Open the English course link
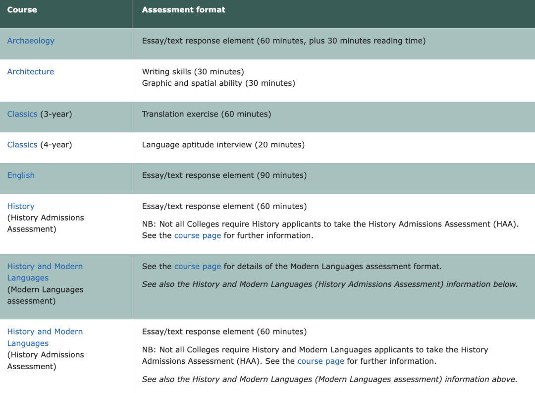Screen dimensions: 535x393 coord(21,175)
